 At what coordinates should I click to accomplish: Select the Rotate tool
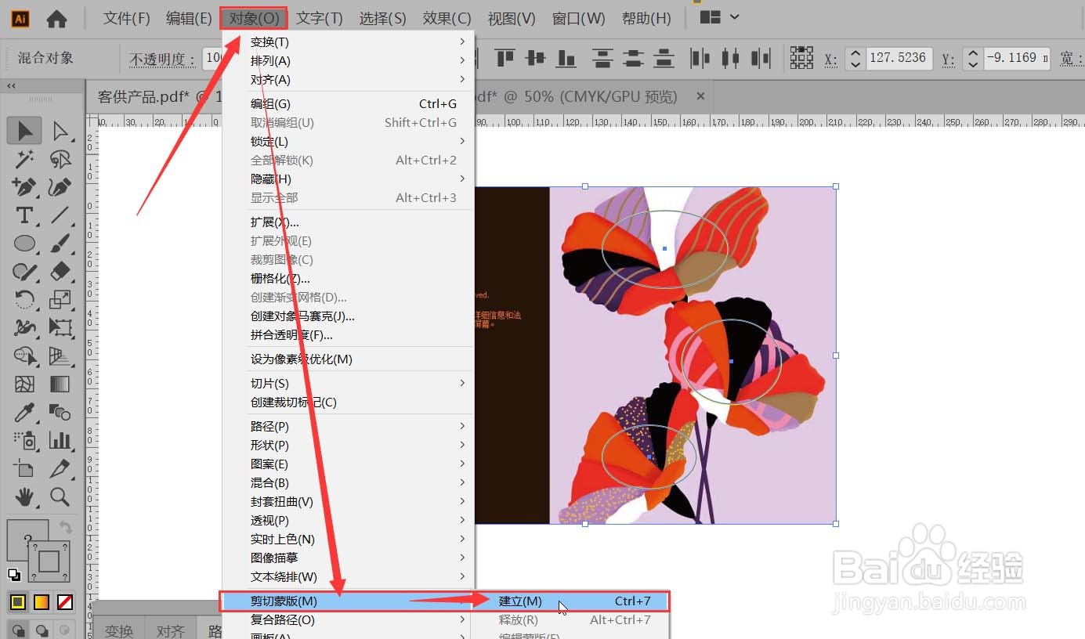point(24,299)
